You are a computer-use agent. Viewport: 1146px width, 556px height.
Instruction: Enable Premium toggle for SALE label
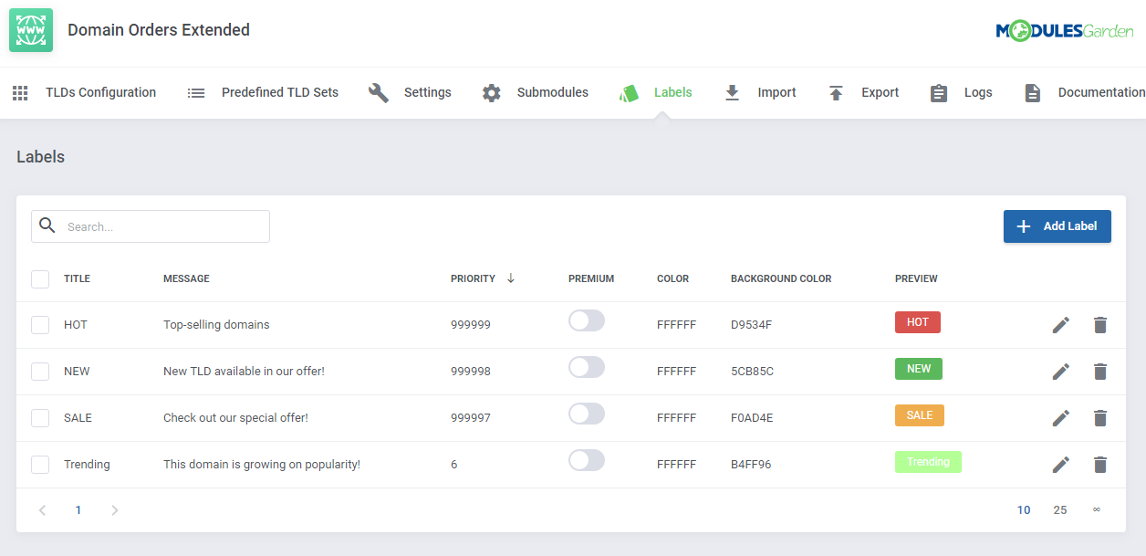click(x=587, y=414)
